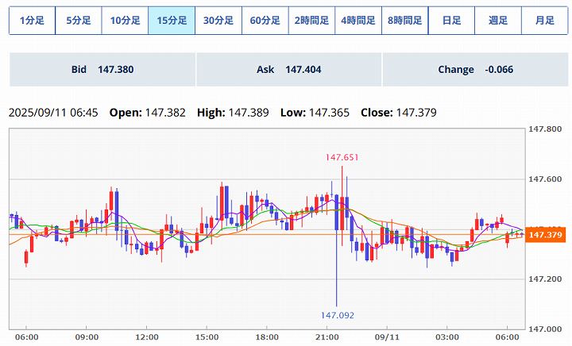Open the 10分足 timeframe tab

point(125,21)
